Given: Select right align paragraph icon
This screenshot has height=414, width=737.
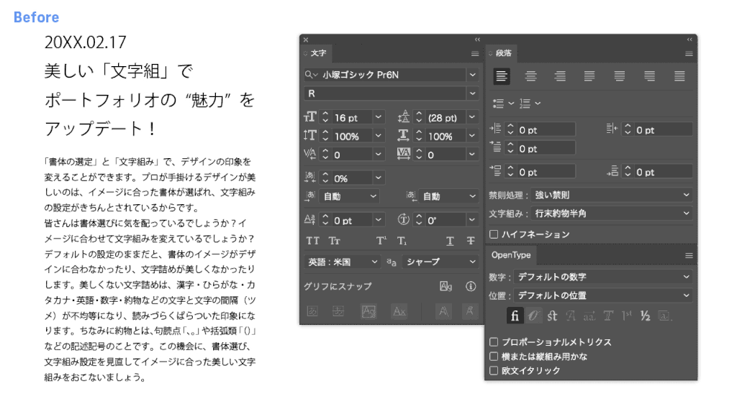Looking at the screenshot, I should click(x=560, y=76).
